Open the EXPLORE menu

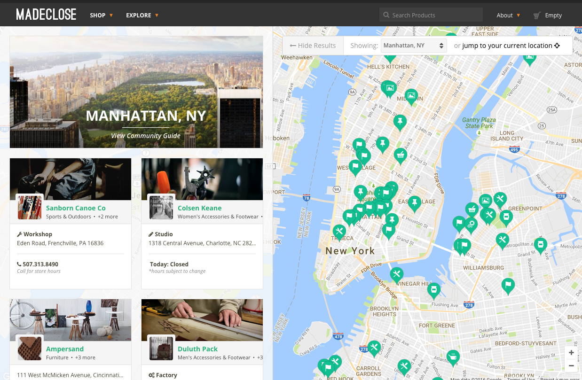(x=142, y=15)
